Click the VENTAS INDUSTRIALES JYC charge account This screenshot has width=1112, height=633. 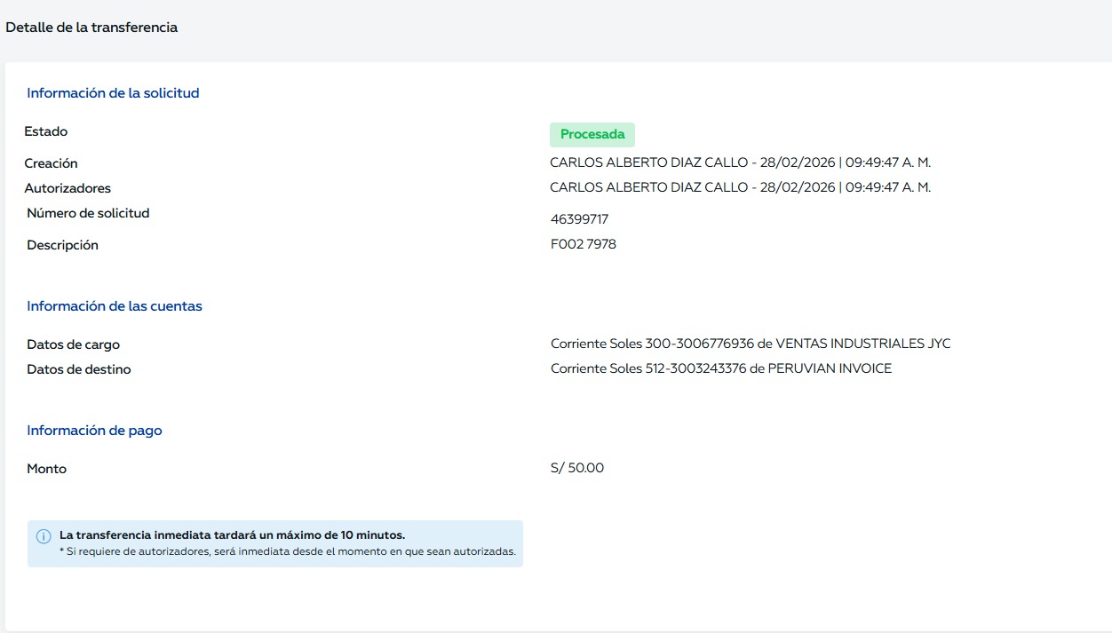pyautogui.click(x=751, y=344)
